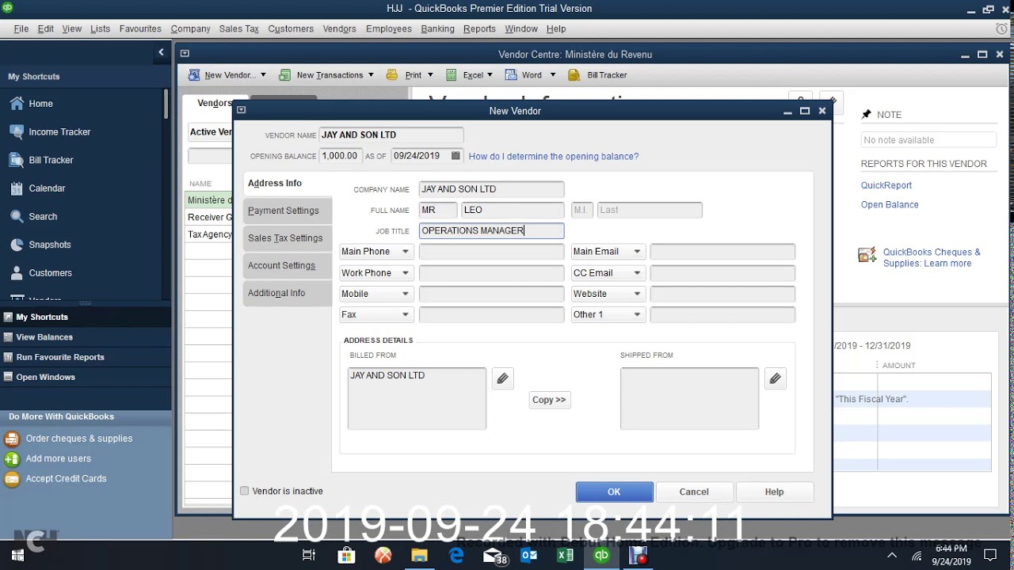Open Snapshots shortcut

tap(50, 245)
